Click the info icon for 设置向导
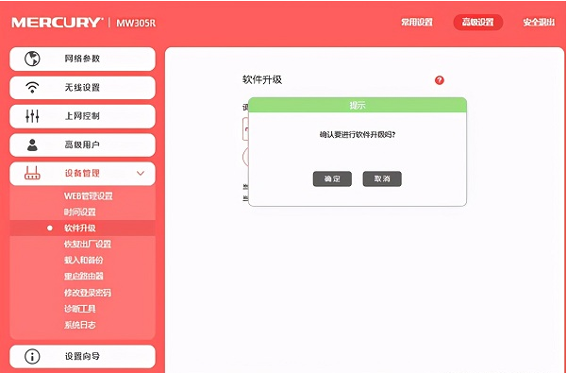Viewport: 567px width, 373px height. click(x=32, y=356)
